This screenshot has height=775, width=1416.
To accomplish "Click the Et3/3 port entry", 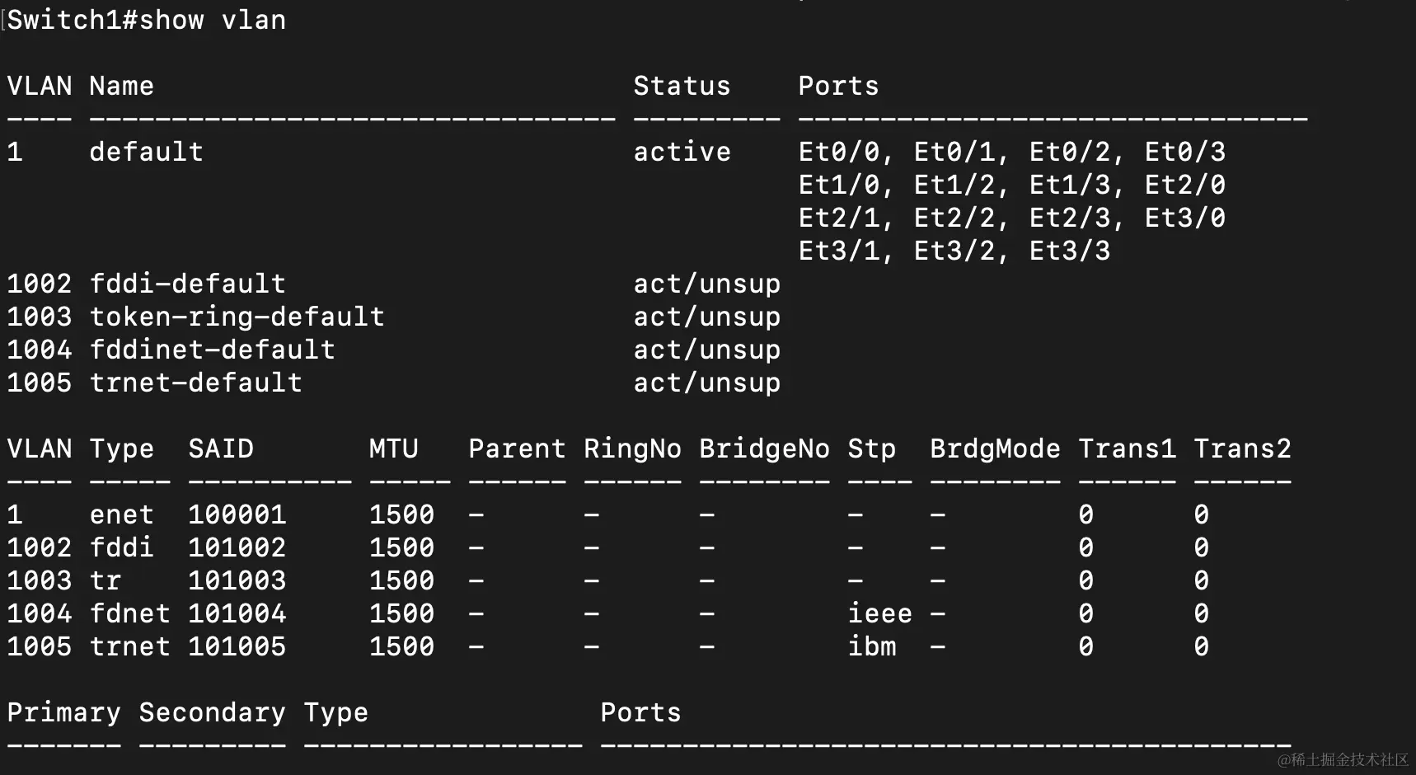I will (1070, 251).
